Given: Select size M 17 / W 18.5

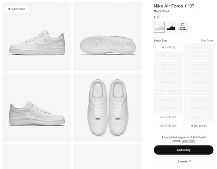Looking at the screenshot, I should click(168, 126).
